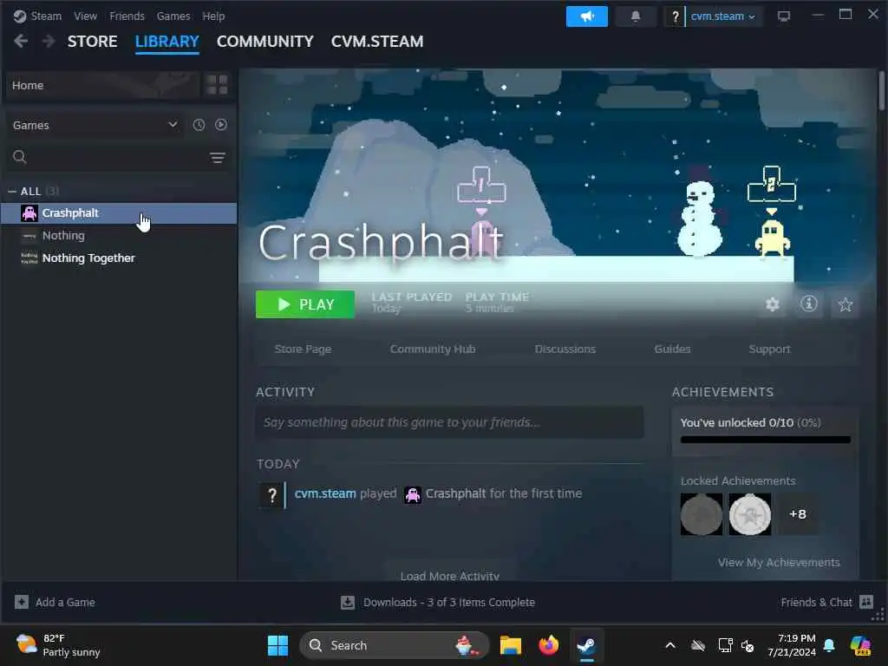
Task: Click Steam icon in taskbar
Action: tap(586, 645)
